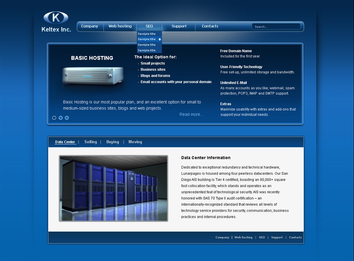This screenshot has width=354, height=261.
Task: Click the footer SEO link
Action: [x=262, y=237]
